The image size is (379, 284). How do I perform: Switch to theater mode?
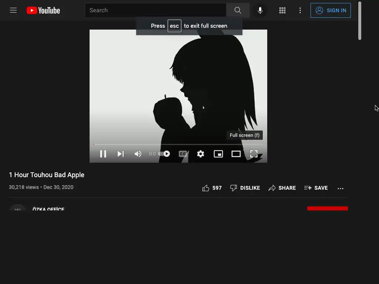click(236, 154)
